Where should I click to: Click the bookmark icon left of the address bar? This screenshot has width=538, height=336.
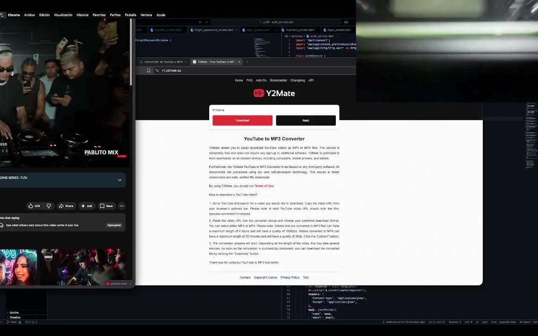pos(149,70)
